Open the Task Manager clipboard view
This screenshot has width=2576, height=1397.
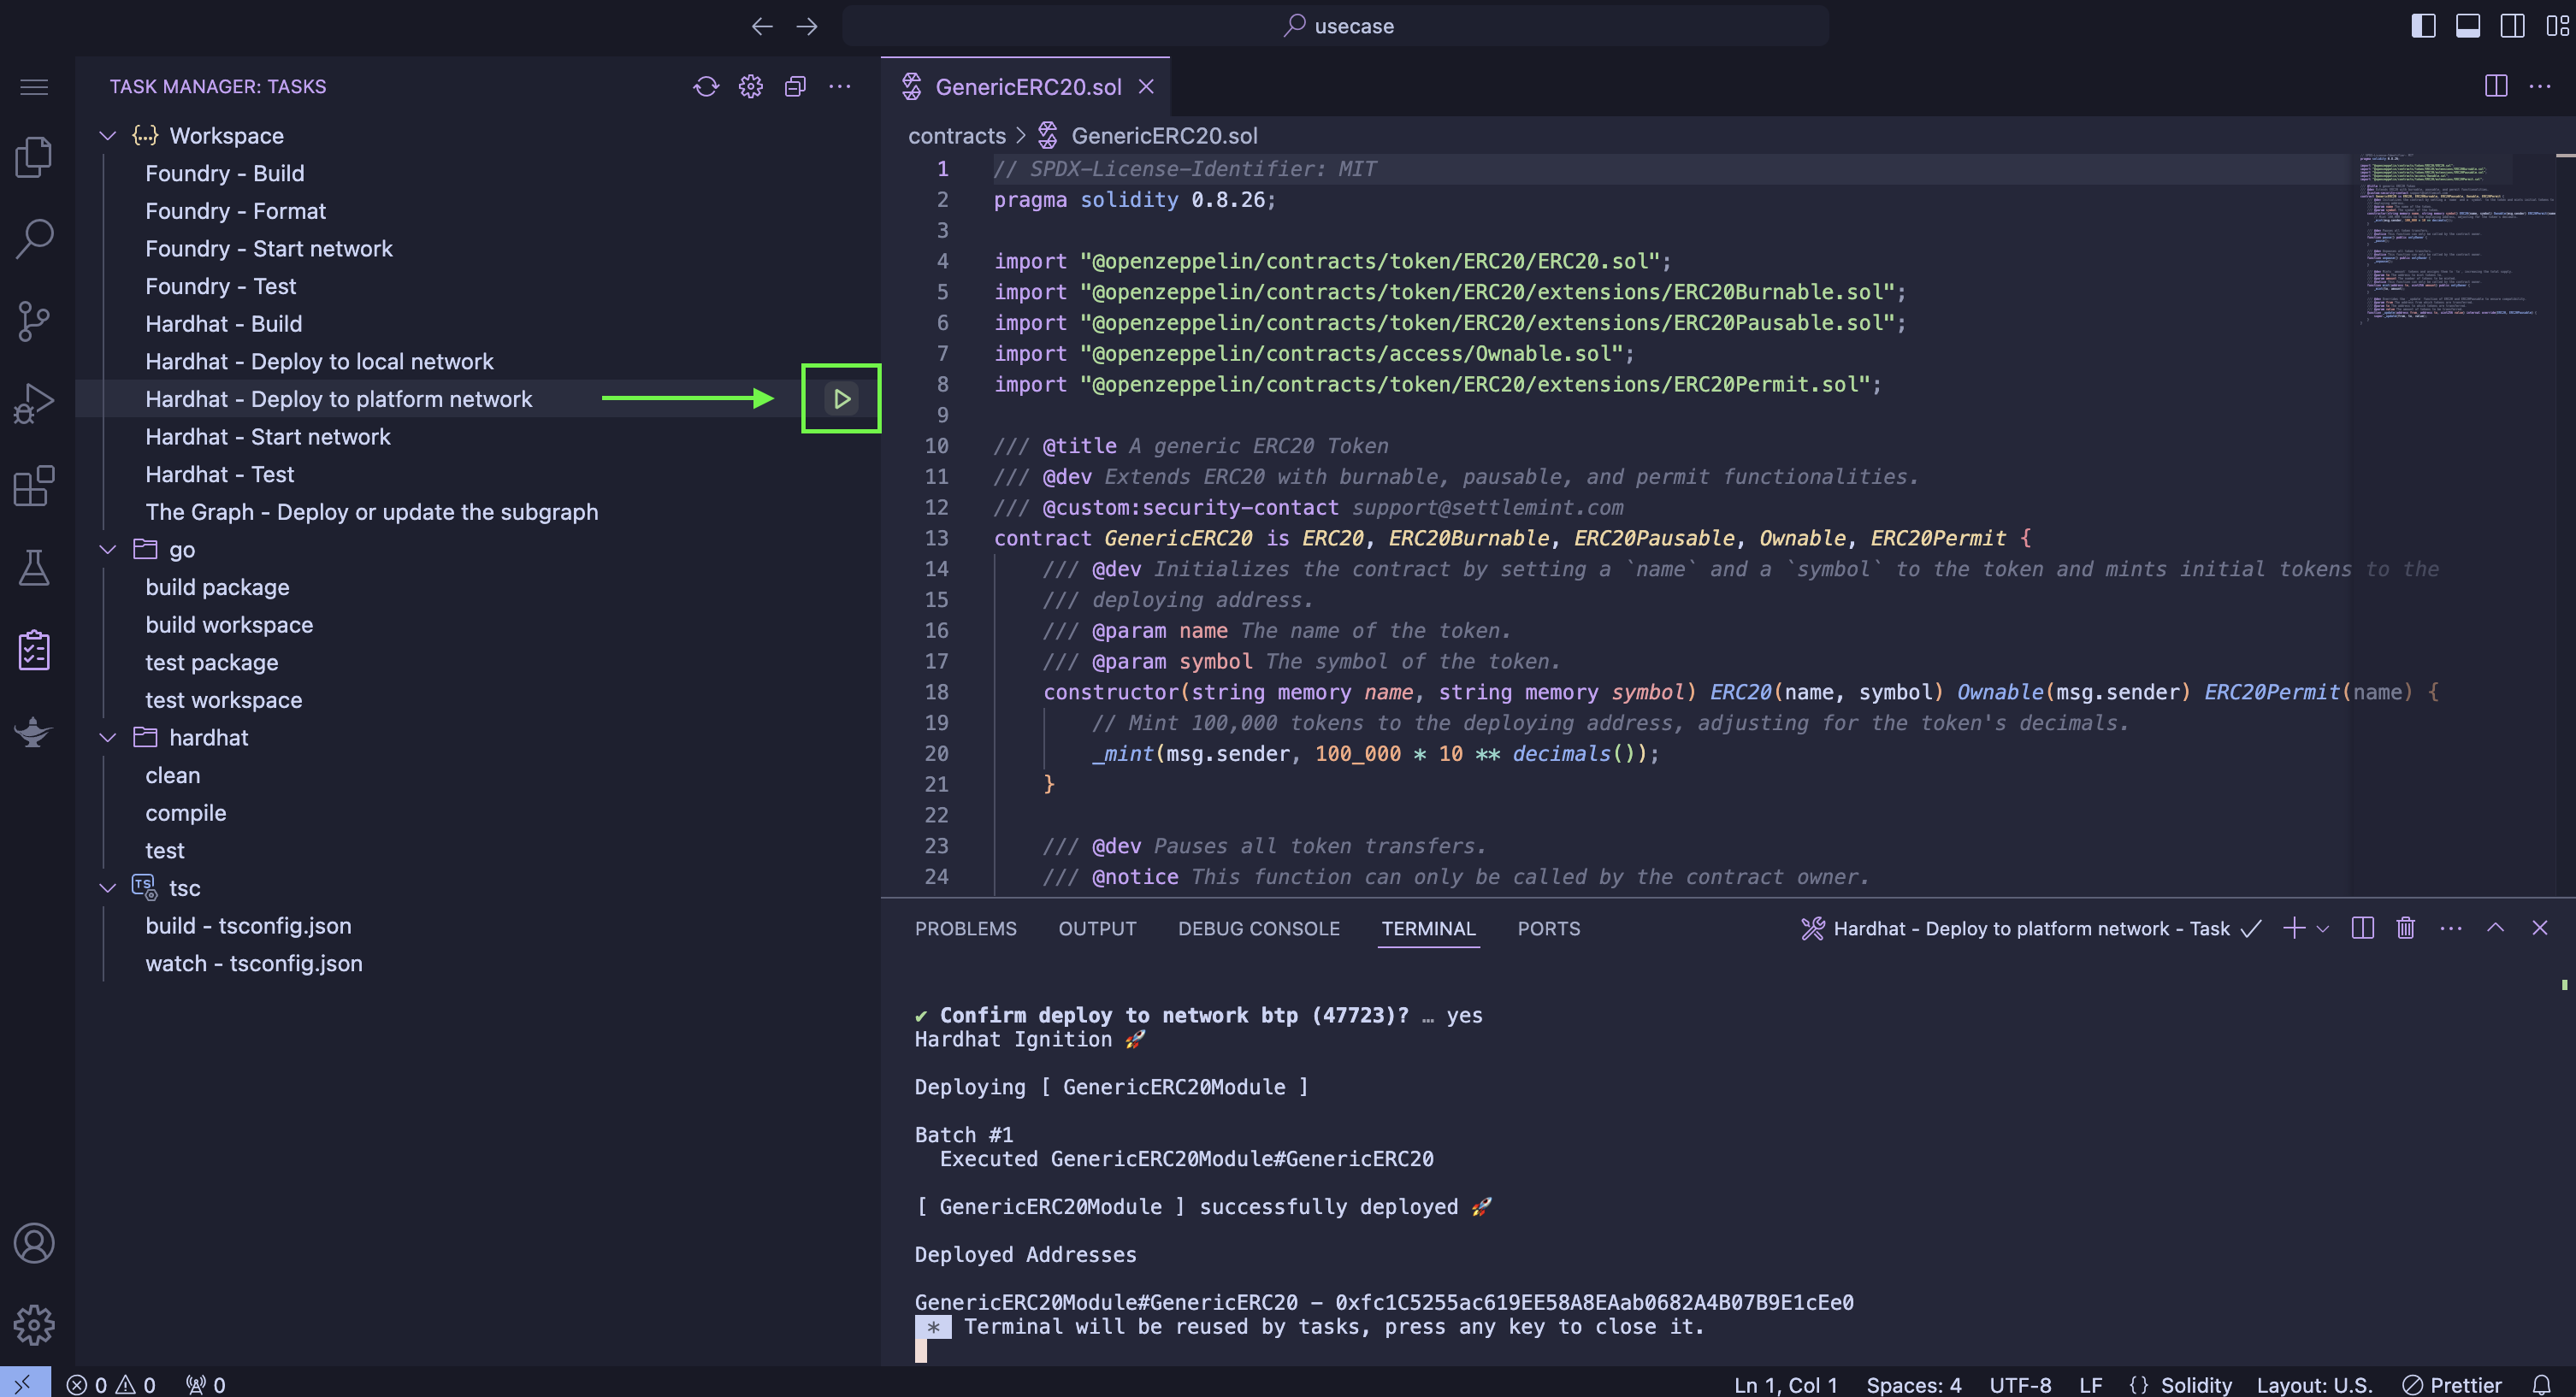[34, 650]
